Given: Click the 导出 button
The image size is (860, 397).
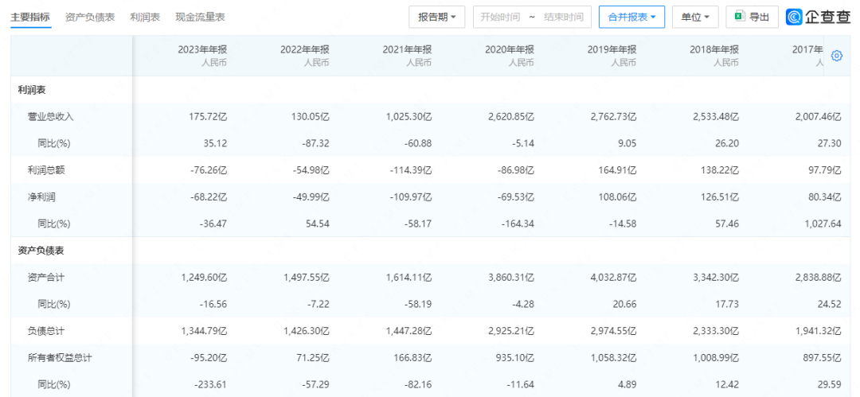Looking at the screenshot, I should point(752,17).
